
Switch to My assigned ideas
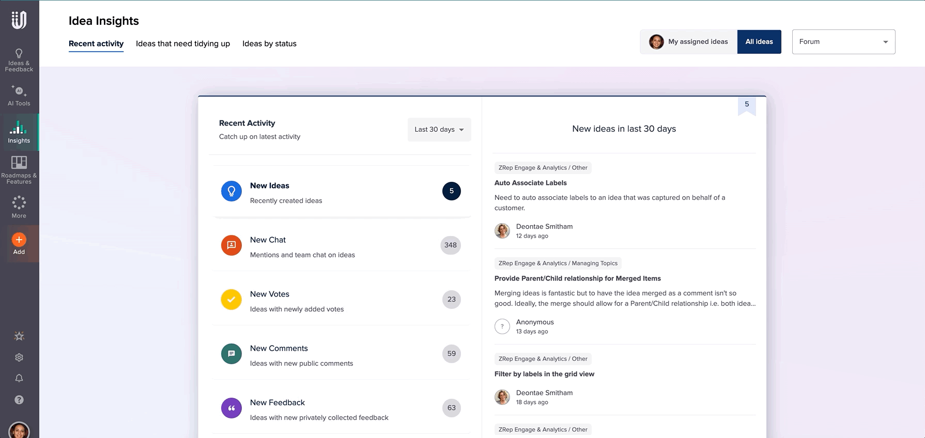click(689, 42)
